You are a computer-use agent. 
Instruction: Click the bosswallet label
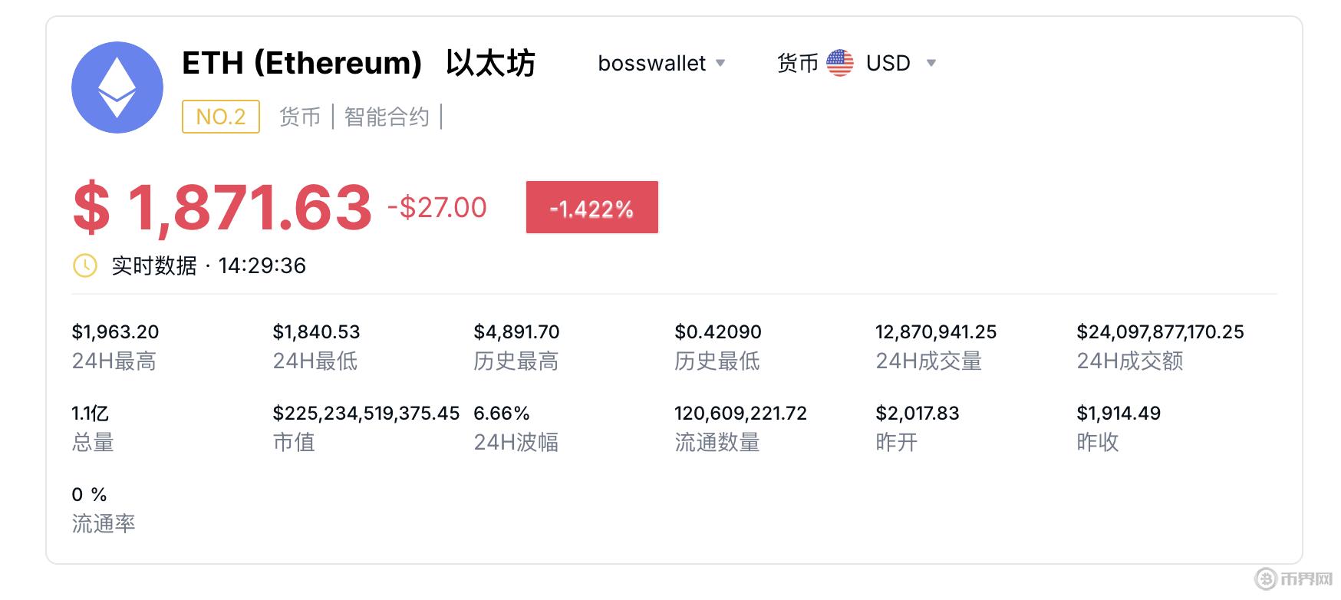pyautogui.click(x=652, y=64)
